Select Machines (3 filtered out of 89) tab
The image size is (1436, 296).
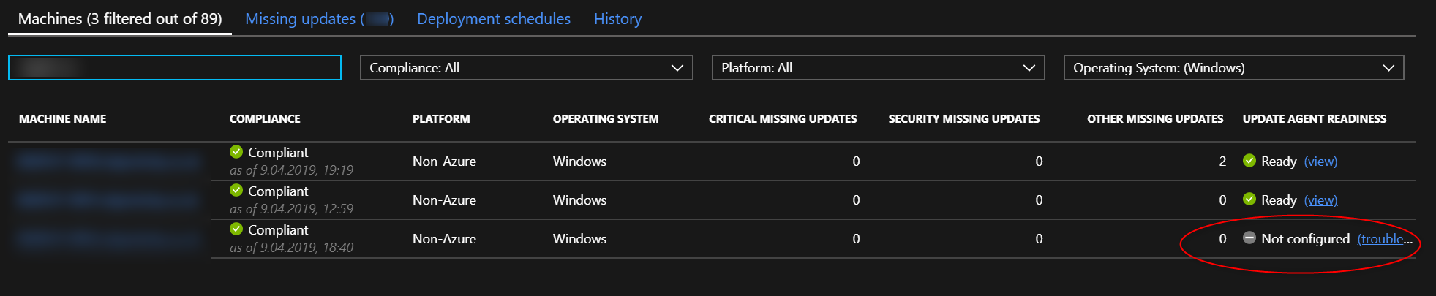tap(120, 19)
